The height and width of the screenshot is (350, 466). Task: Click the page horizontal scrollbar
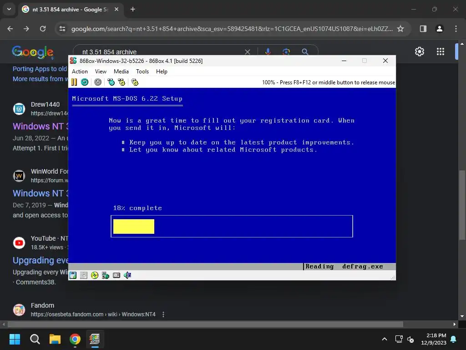(x=205, y=324)
